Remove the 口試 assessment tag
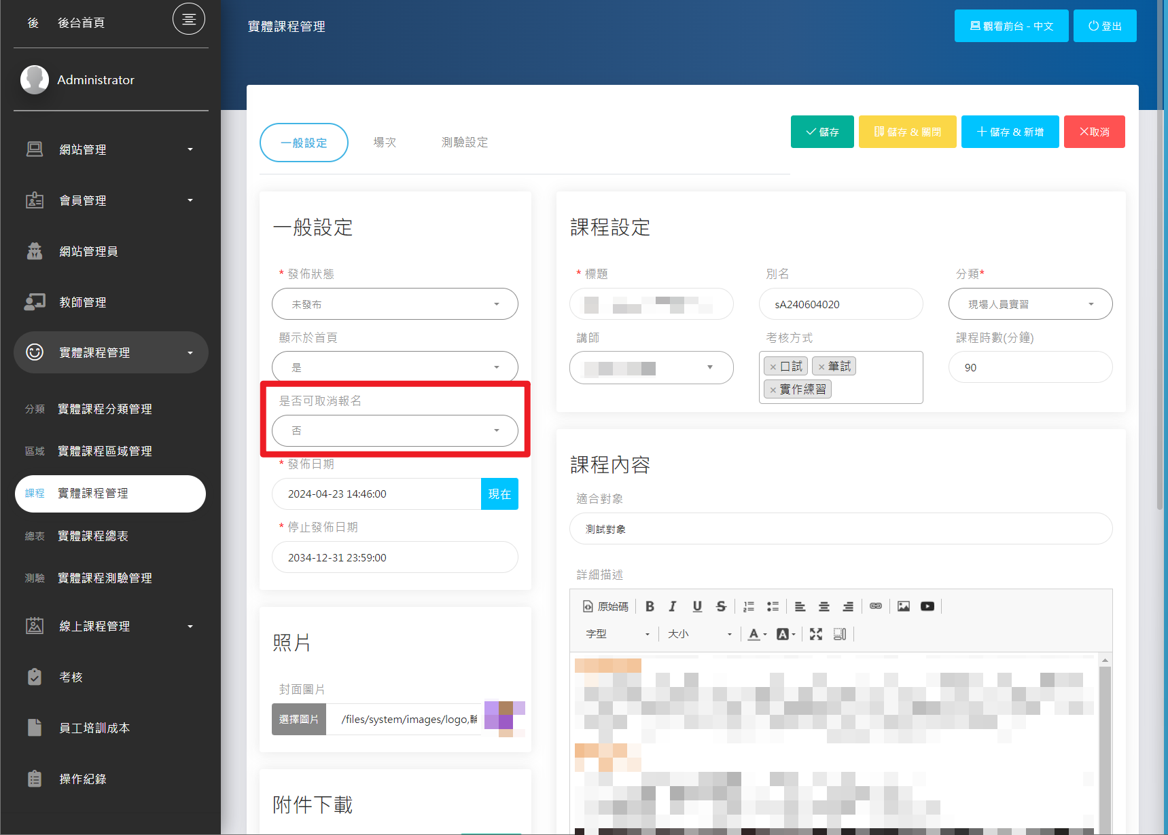Image resolution: width=1168 pixels, height=835 pixels. coord(773,367)
